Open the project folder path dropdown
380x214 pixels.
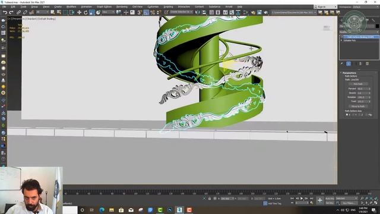(x=294, y=12)
